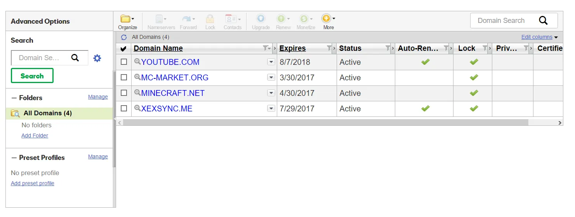Open the More toolbar menu
Screen dimensions: 575x217
click(x=328, y=22)
